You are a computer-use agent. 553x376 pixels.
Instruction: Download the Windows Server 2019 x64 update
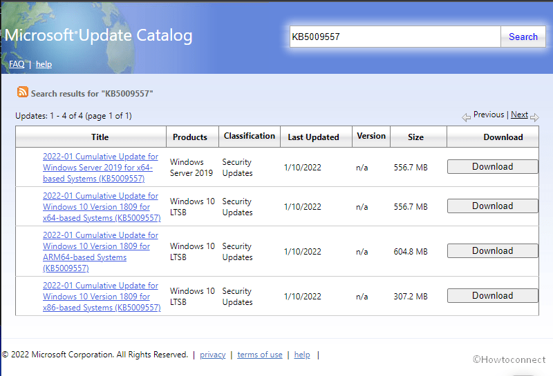pyautogui.click(x=492, y=167)
